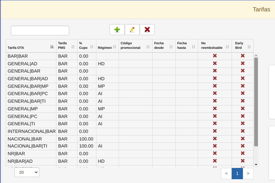Click the Early Bird column header label
275x183 pixels.
pyautogui.click(x=239, y=46)
